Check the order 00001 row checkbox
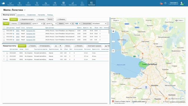Viewport: 188px width, 106px height. pos(4,31)
